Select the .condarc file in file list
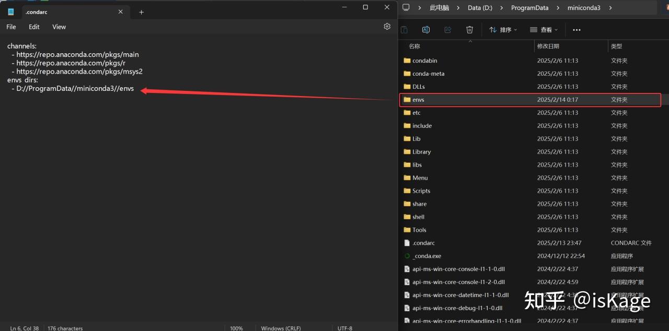 [530, 243]
